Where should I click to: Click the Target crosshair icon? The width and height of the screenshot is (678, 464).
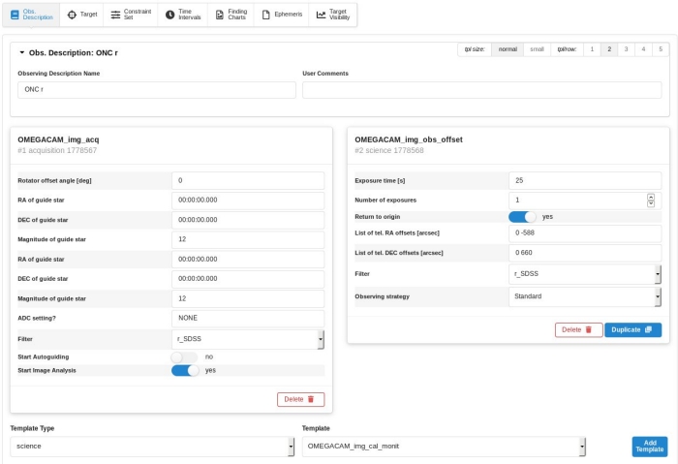(72, 15)
